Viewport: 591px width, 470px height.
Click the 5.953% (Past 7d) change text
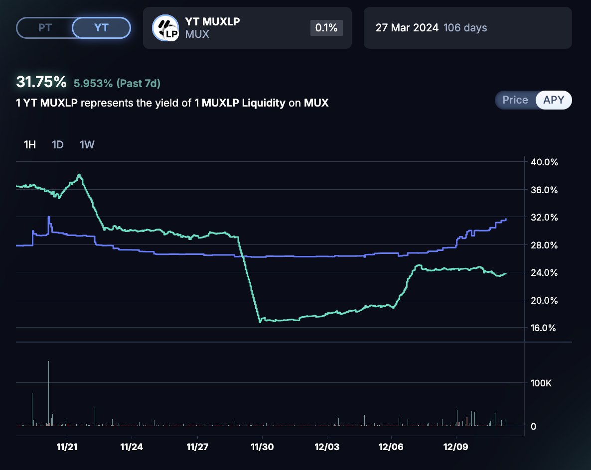tap(117, 83)
